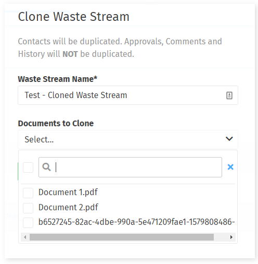Screen dimensions: 258x264
Task: Click the horizontal scrollbar thumb
Action: click(x=122, y=237)
